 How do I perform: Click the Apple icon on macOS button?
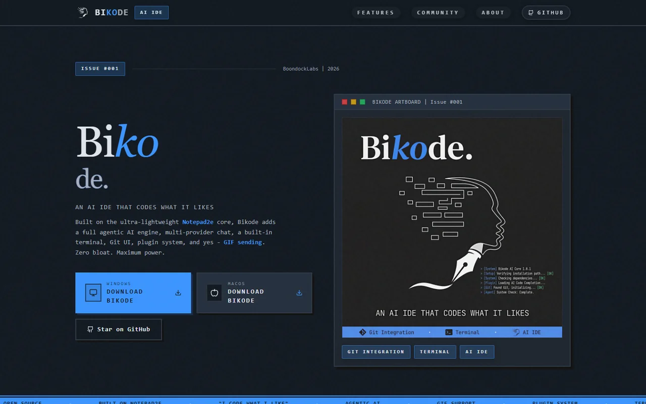tap(214, 293)
